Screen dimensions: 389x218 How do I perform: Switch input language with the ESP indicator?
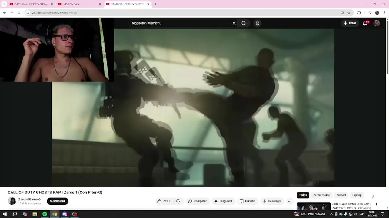361,214
